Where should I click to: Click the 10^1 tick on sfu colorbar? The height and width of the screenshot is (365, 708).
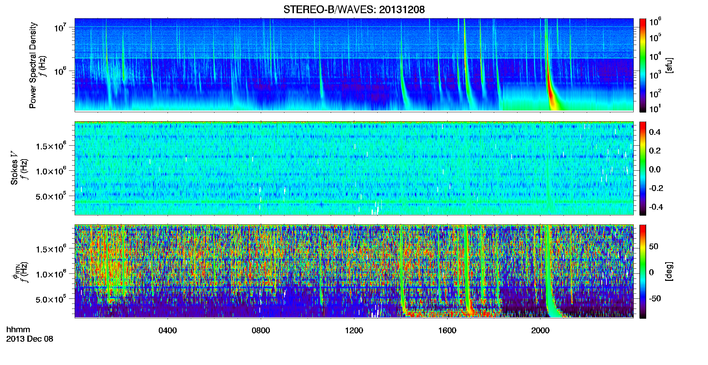pyautogui.click(x=655, y=109)
